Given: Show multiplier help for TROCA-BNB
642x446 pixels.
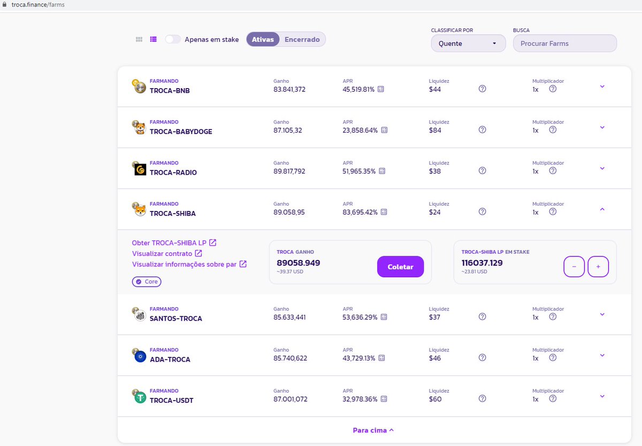Looking at the screenshot, I should (x=553, y=89).
